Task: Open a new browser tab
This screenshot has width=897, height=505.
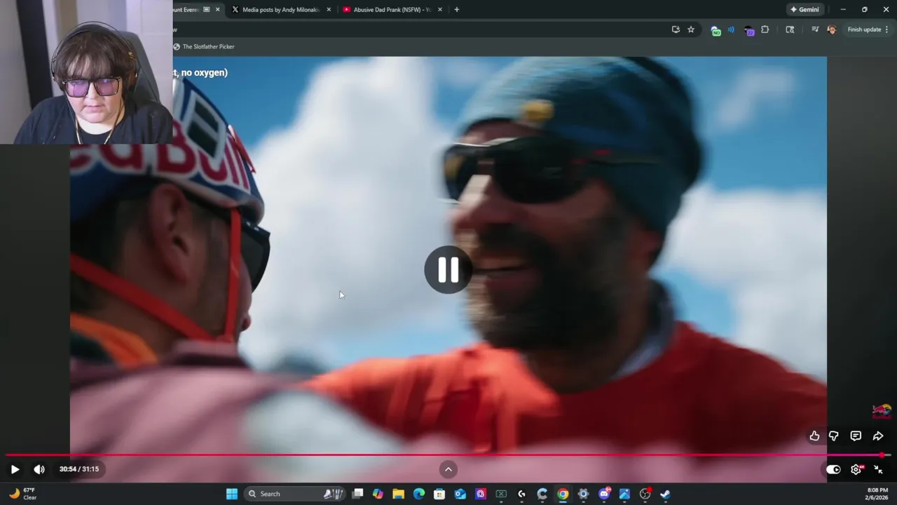Action: (457, 10)
